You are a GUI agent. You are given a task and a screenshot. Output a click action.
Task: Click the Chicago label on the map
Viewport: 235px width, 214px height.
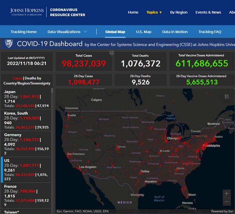[173, 138]
